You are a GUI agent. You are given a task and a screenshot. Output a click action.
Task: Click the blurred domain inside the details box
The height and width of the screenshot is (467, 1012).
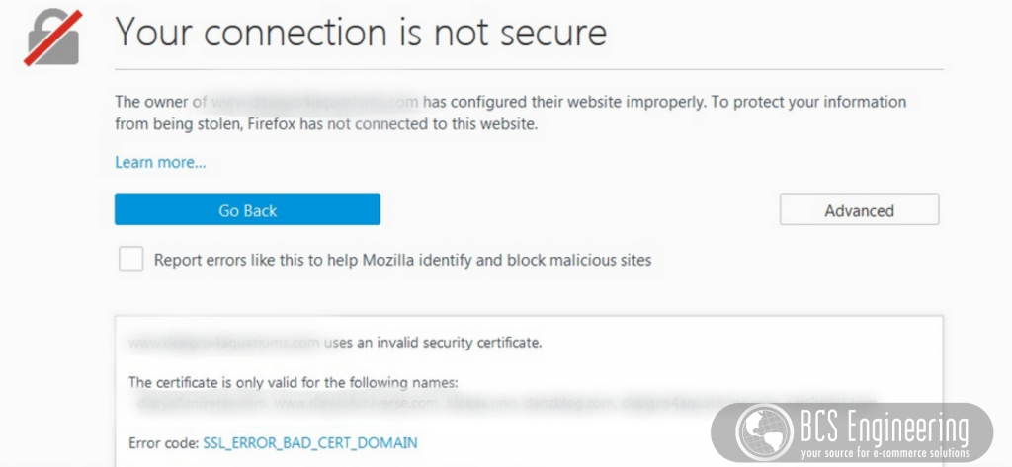pos(224,343)
